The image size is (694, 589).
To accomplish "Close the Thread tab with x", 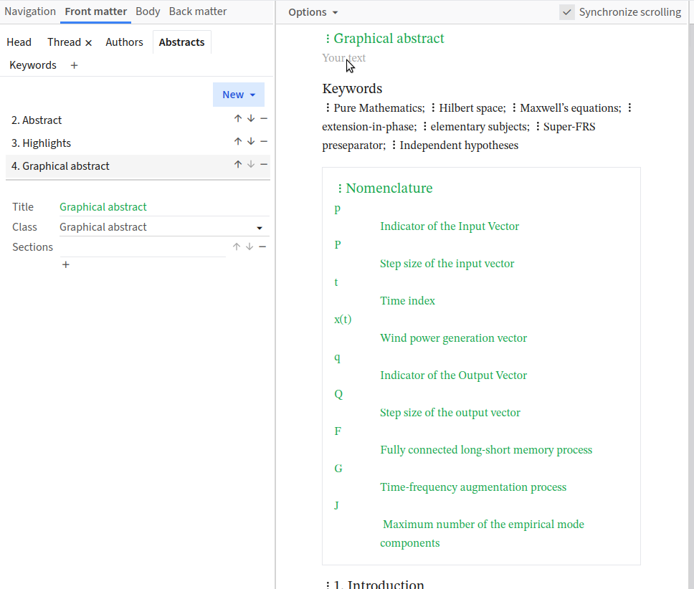I will click(89, 43).
